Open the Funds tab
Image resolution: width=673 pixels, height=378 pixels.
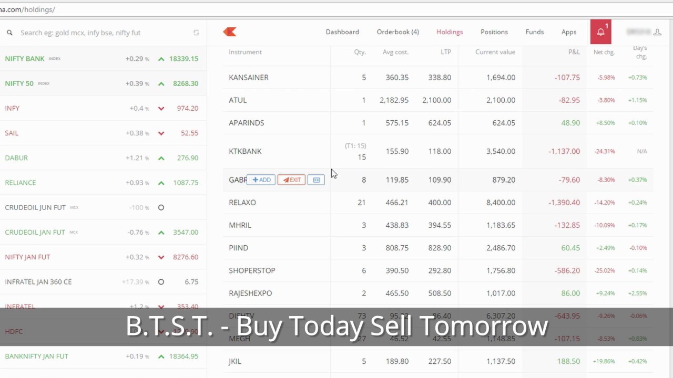[x=535, y=32]
